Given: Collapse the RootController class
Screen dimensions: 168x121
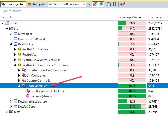Looking at the screenshot, I should tap(19, 86).
